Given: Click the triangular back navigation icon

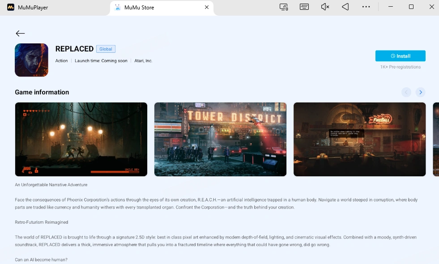Looking at the screenshot, I should coord(345,7).
